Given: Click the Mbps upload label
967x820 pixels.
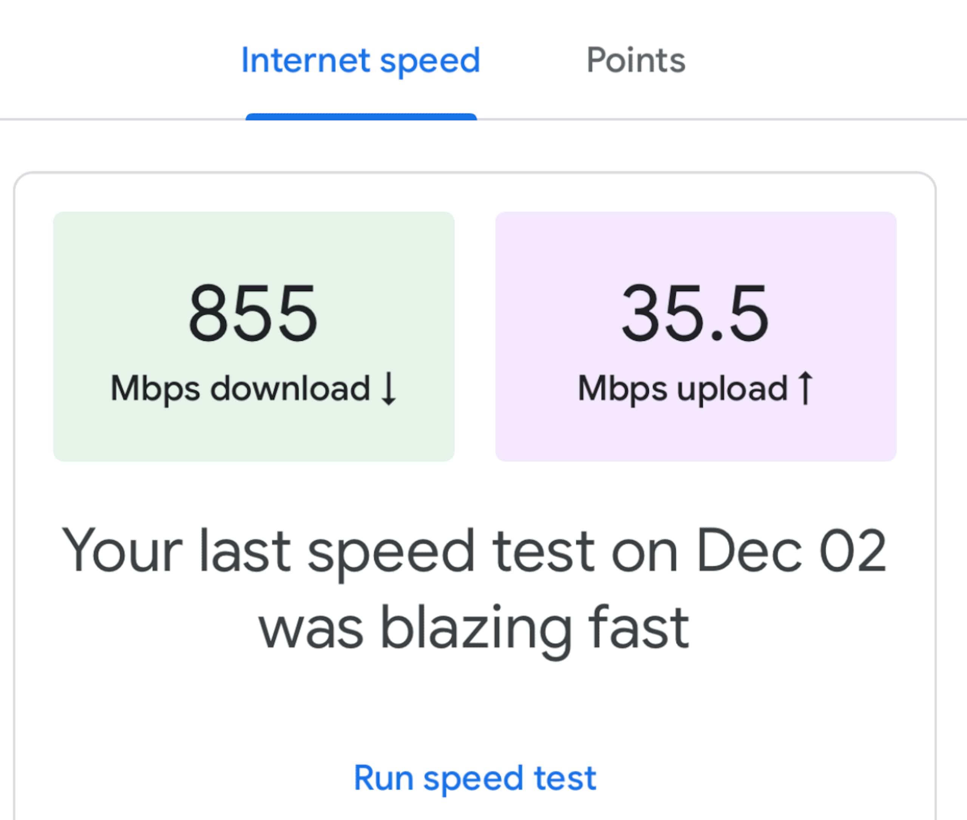Looking at the screenshot, I should [682, 389].
